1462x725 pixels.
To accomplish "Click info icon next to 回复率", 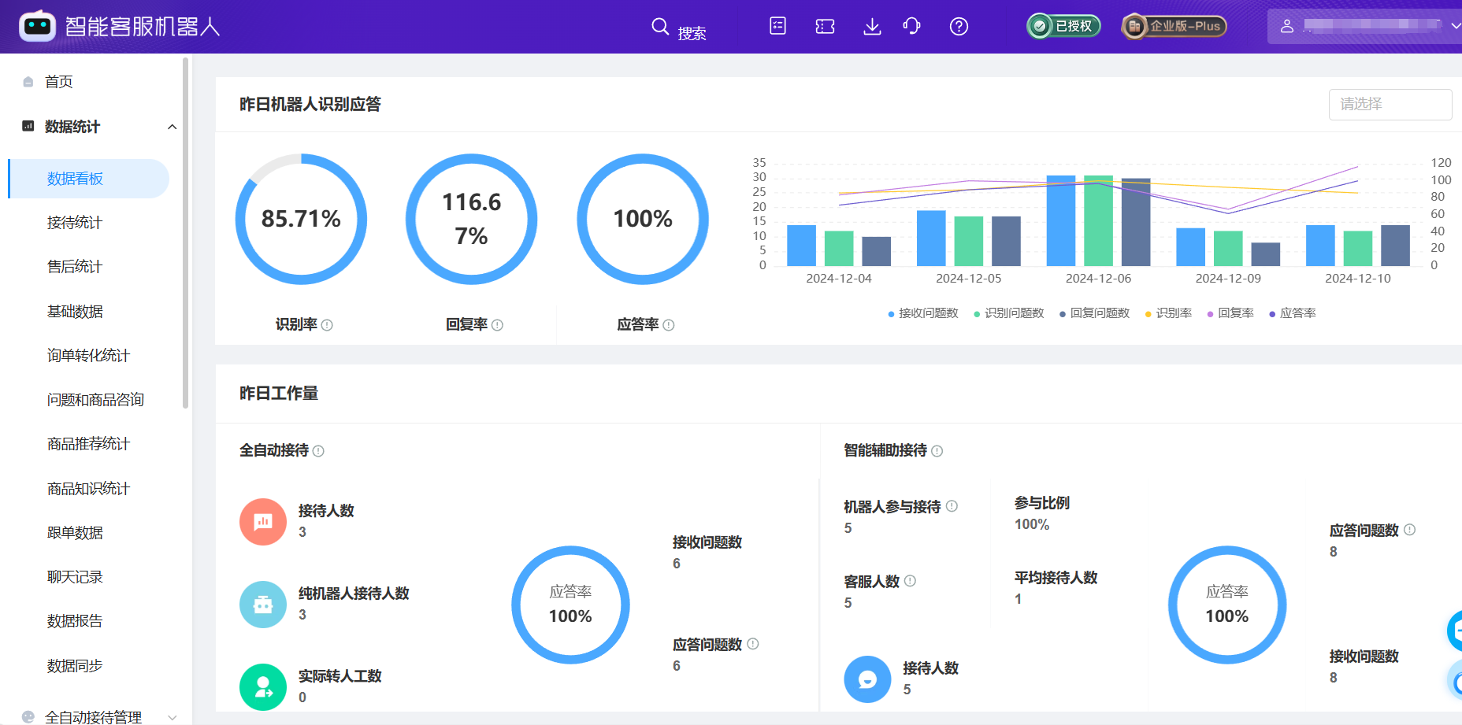I will tap(497, 325).
